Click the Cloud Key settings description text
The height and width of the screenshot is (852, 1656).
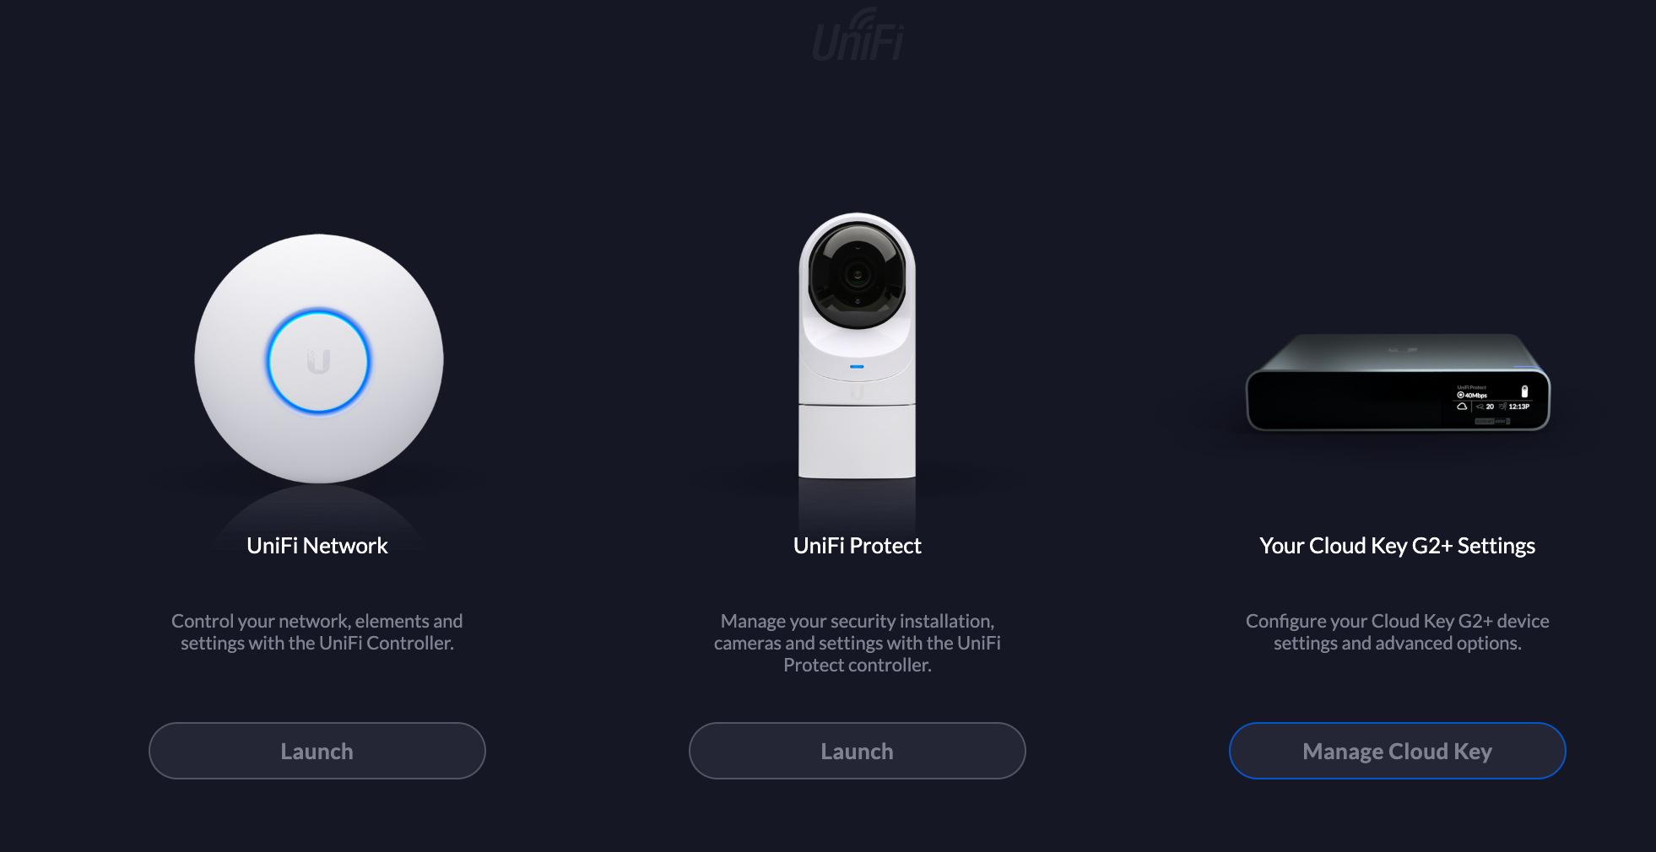[x=1398, y=632]
